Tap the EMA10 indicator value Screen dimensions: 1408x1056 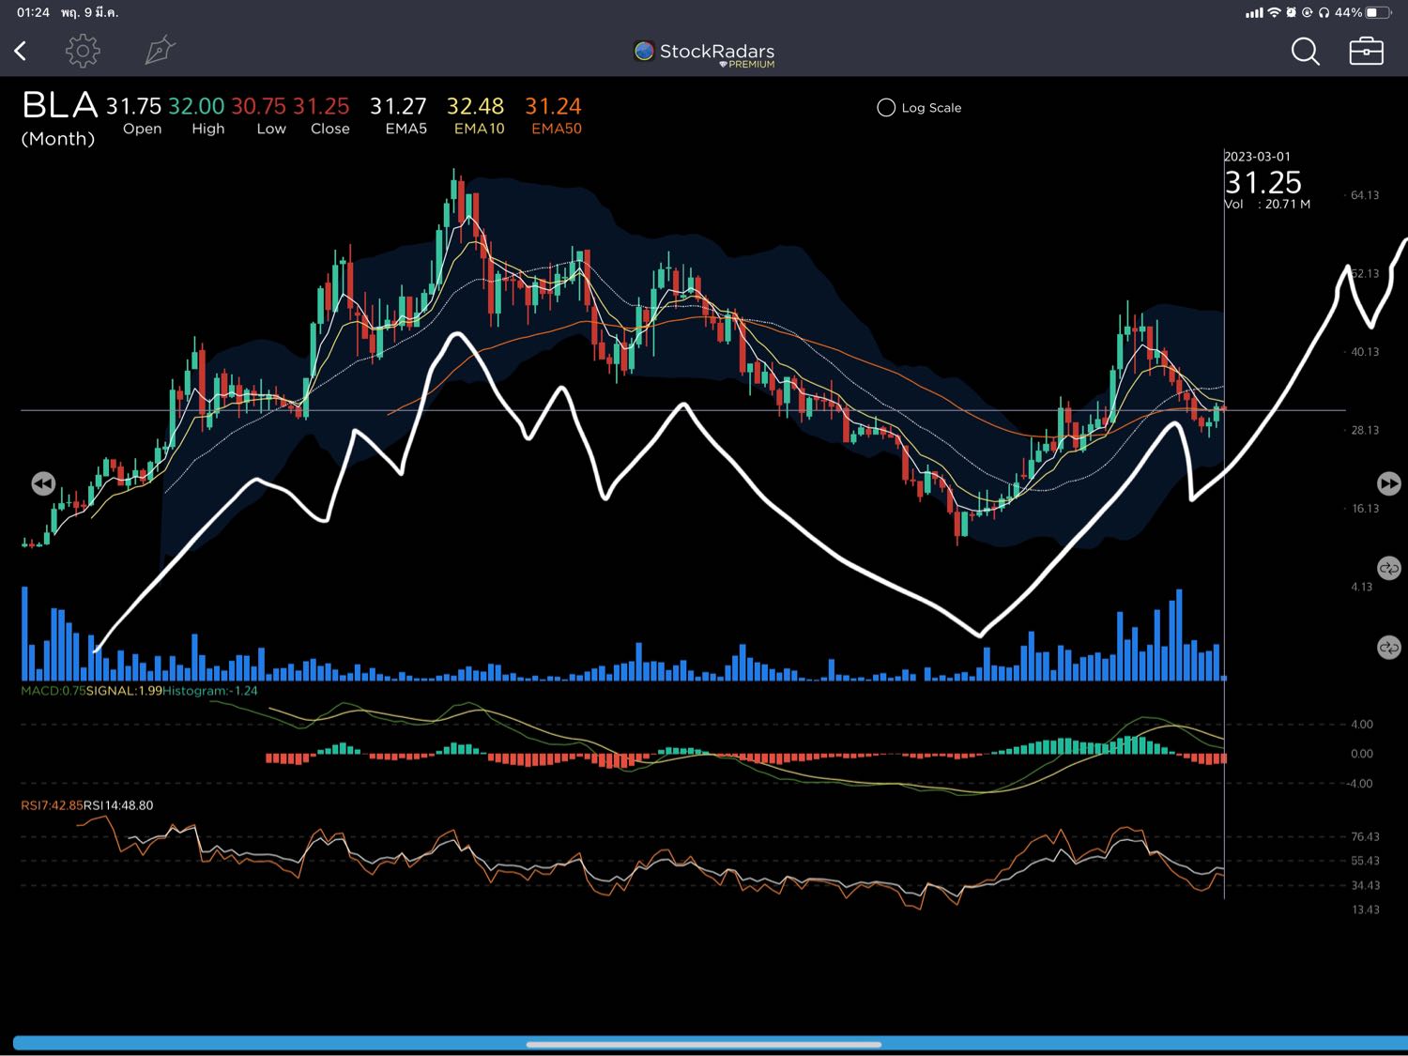pos(475,107)
